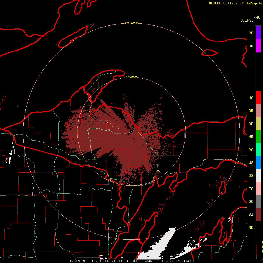
Task: Click the RF purple legend color swatch
Action: tap(258, 33)
